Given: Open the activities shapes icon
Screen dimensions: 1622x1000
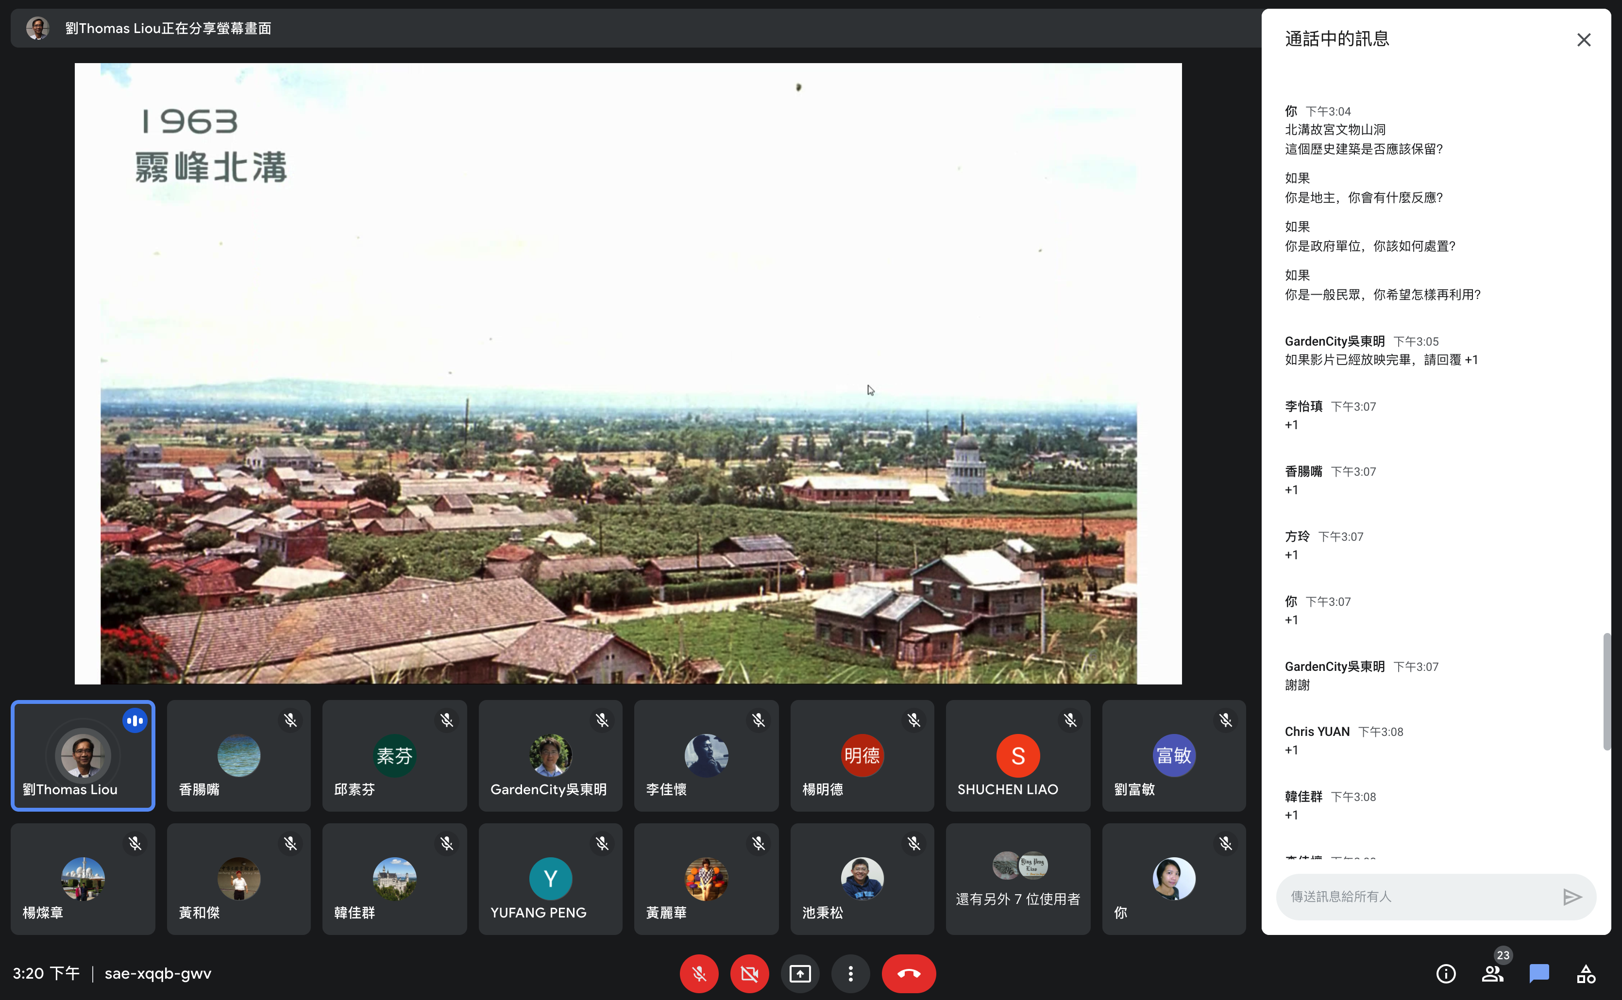Looking at the screenshot, I should click(1586, 974).
